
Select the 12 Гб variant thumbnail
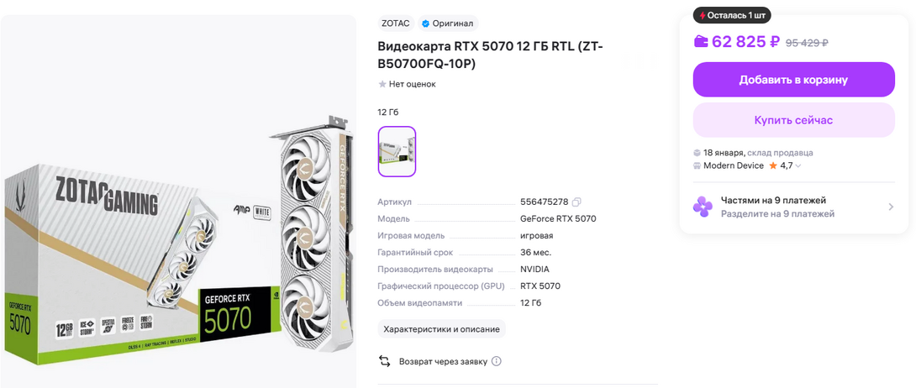point(397,151)
